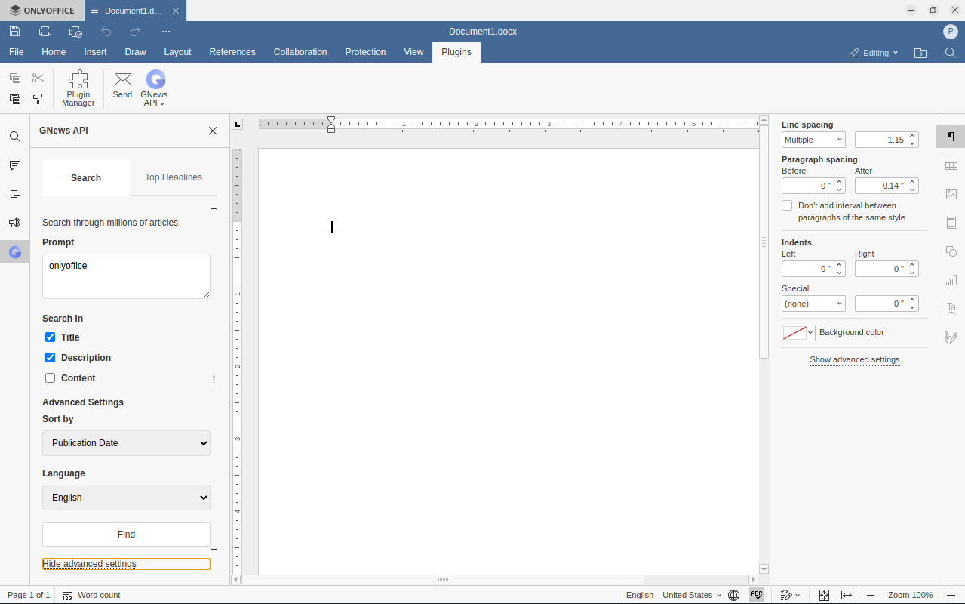The height and width of the screenshot is (604, 965).
Task: Click the Find button
Action: coord(126,535)
